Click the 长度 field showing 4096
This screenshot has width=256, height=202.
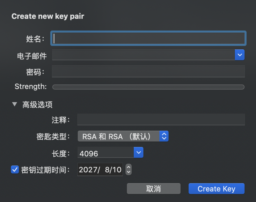coord(106,153)
